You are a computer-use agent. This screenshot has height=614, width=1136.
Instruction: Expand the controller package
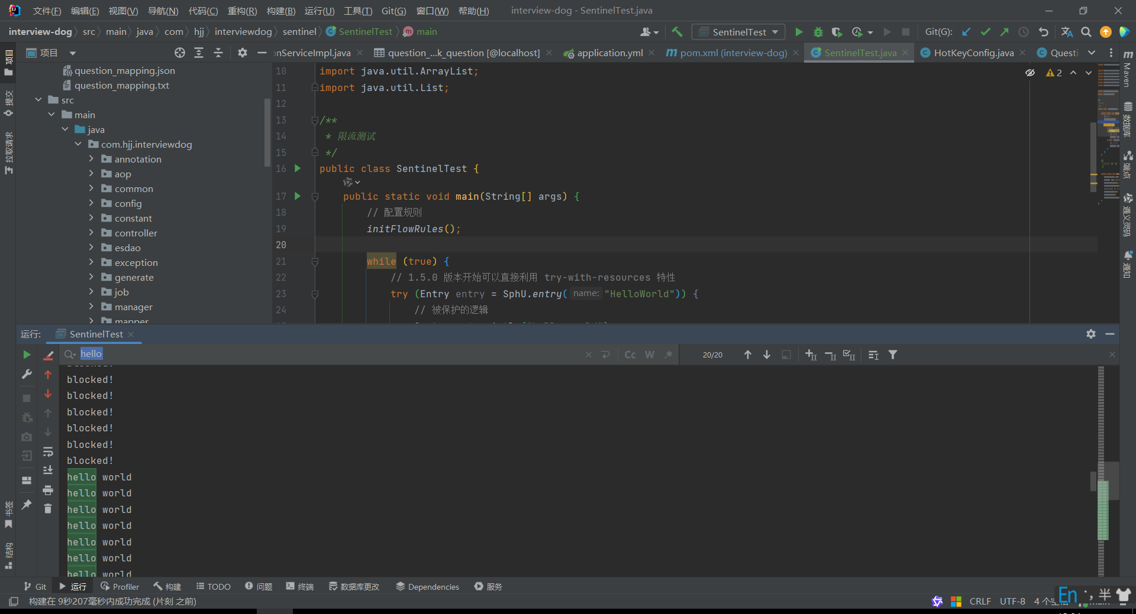click(91, 232)
